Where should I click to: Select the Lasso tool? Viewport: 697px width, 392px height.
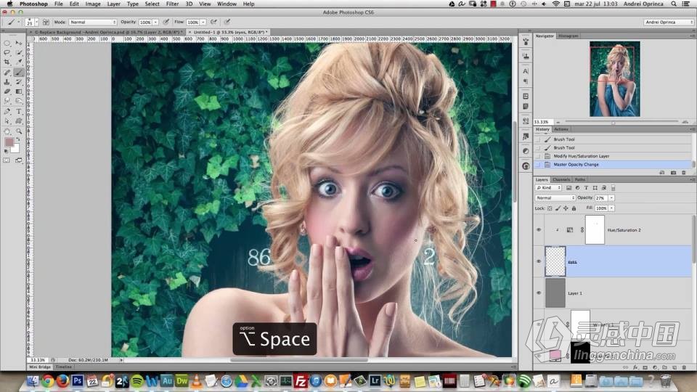[7, 52]
